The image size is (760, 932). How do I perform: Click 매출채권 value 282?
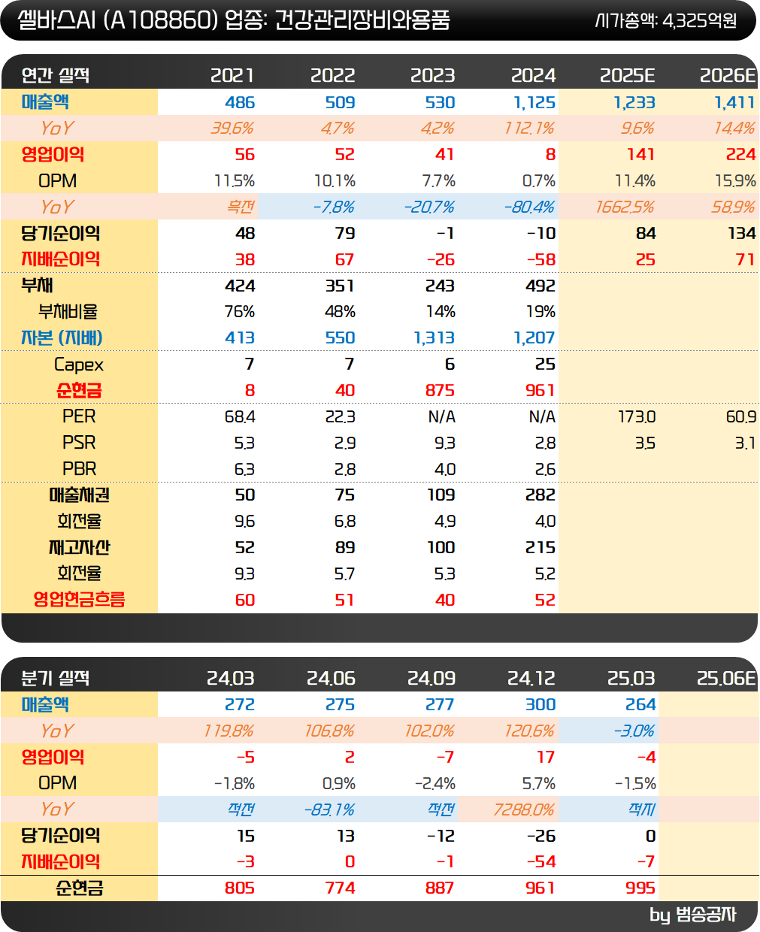(x=540, y=495)
